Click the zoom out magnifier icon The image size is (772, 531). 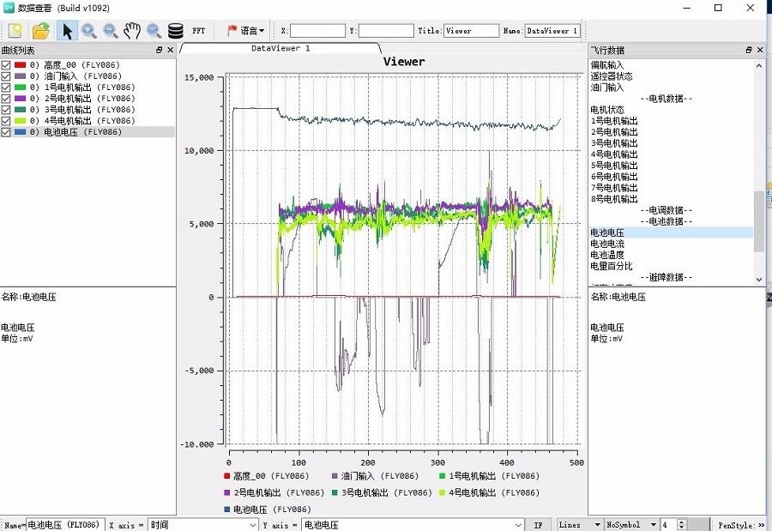coord(111,31)
